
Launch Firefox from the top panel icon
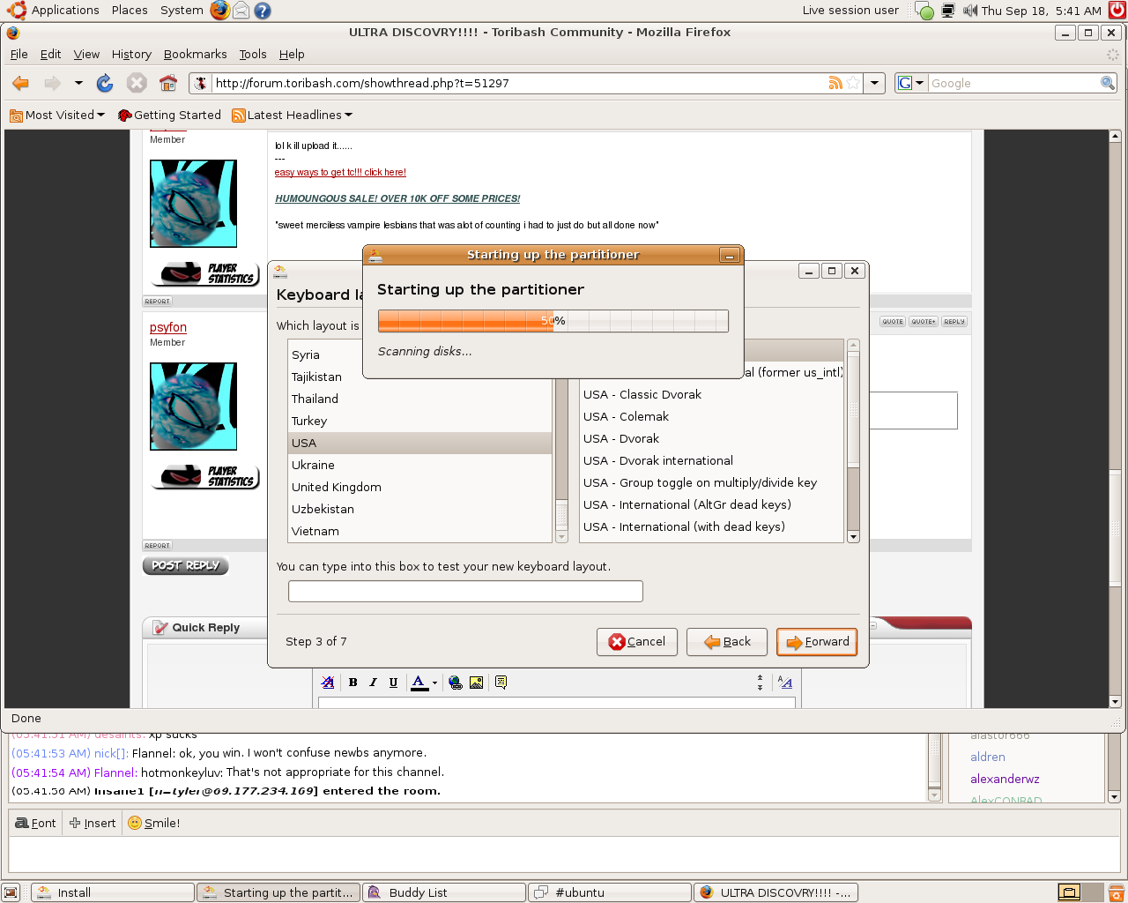220,11
